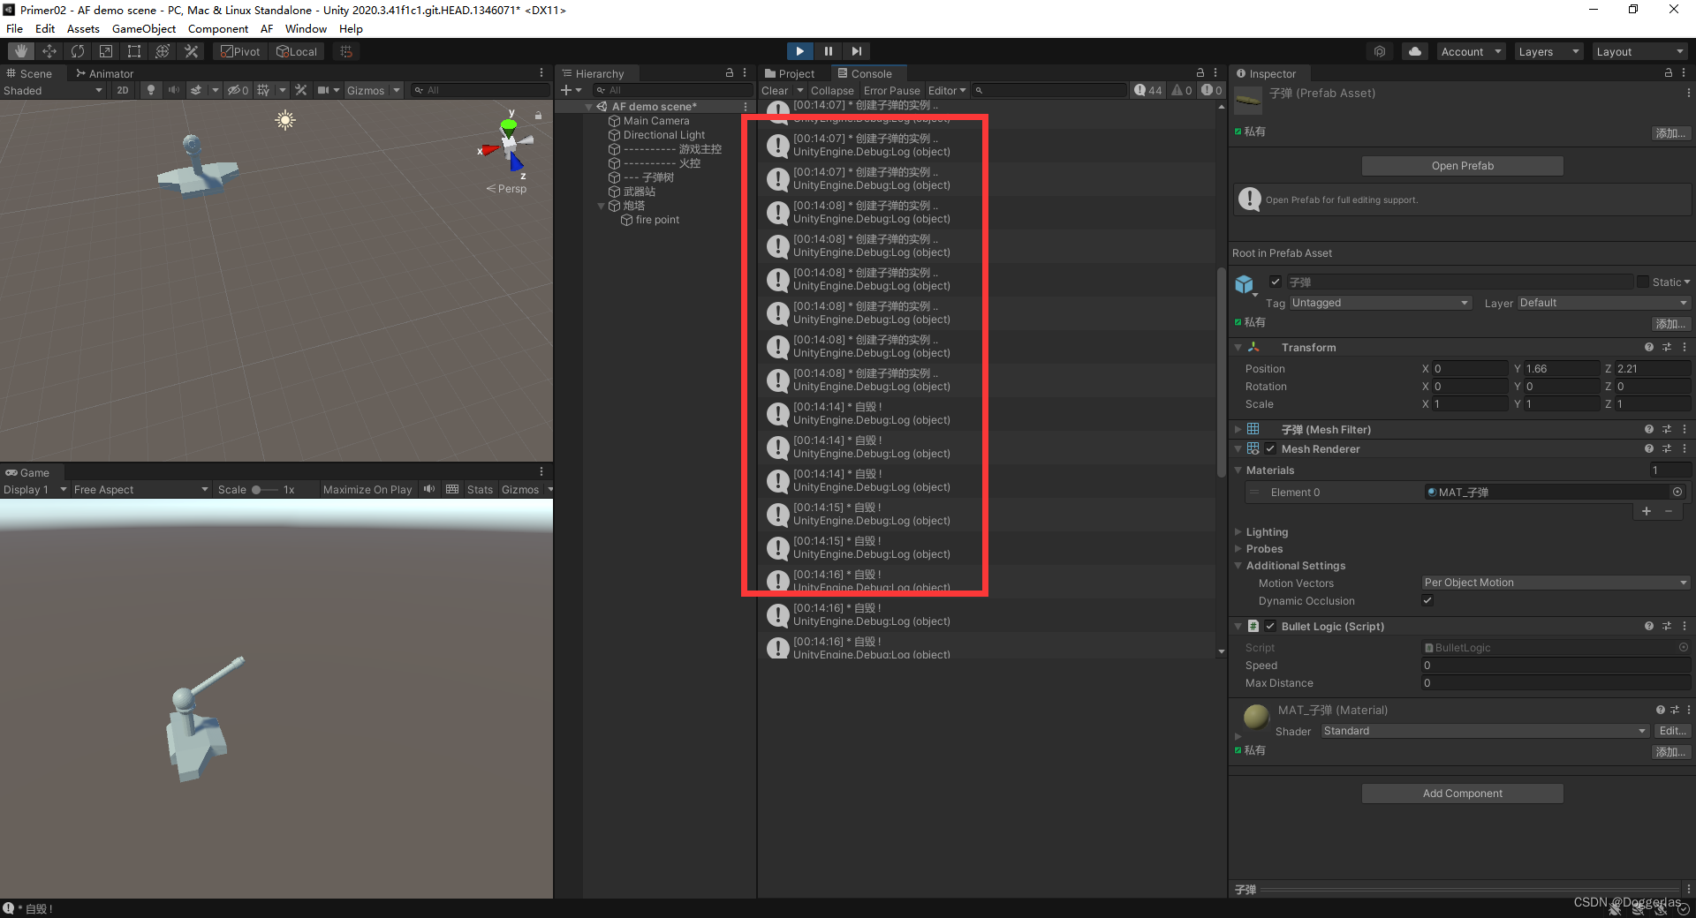Toggle grid snapping icon in top toolbar

[x=346, y=51]
